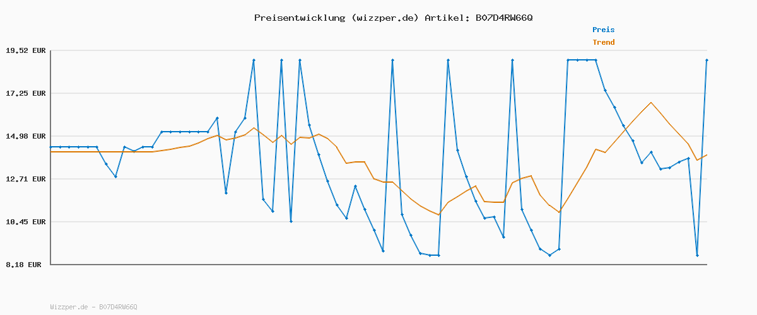This screenshot has height=315, width=757.
Task: Select the 8.18 EUR axis label
Action: (x=23, y=265)
